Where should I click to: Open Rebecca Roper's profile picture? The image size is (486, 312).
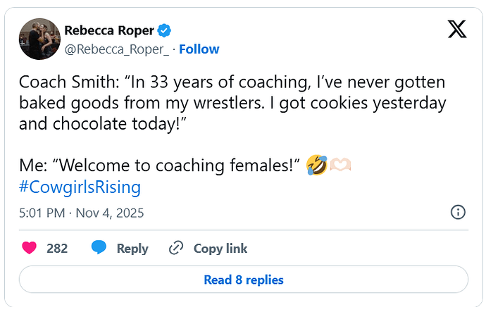(39, 39)
